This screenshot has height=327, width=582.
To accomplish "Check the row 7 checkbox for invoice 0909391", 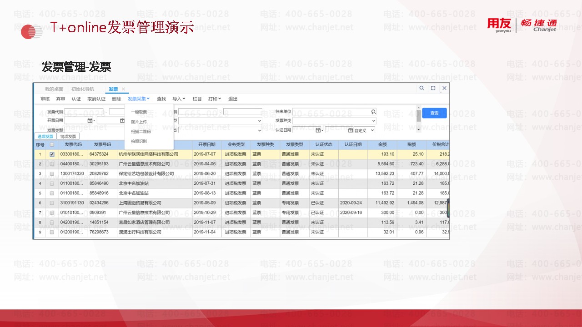I will coord(52,213).
